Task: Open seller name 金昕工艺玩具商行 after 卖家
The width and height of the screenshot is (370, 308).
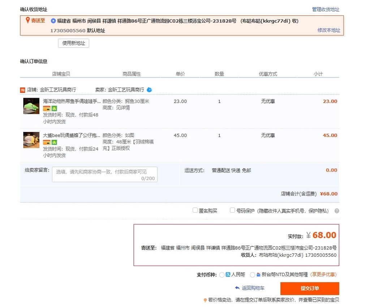Action: click(126, 90)
